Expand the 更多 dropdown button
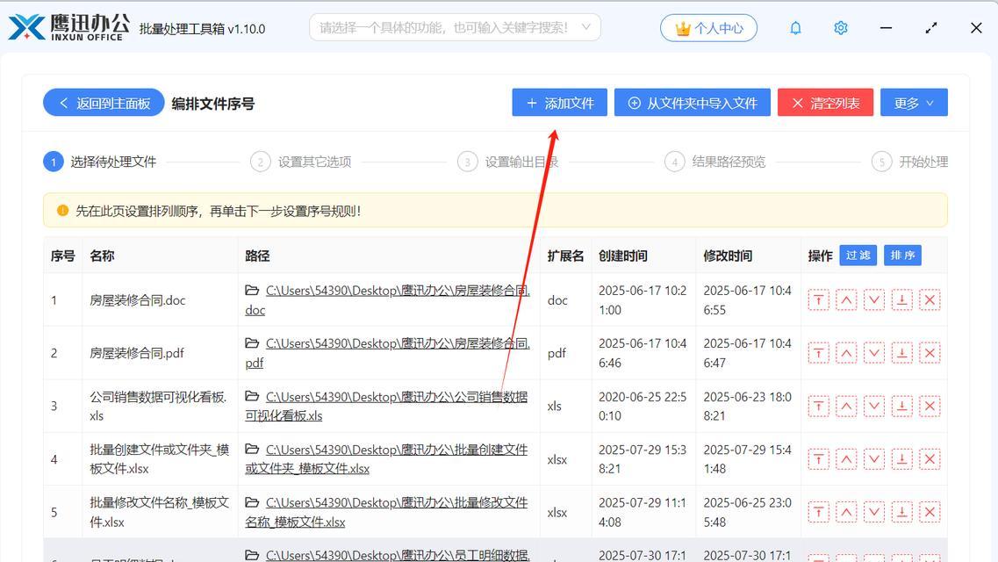The image size is (998, 562). click(x=914, y=103)
